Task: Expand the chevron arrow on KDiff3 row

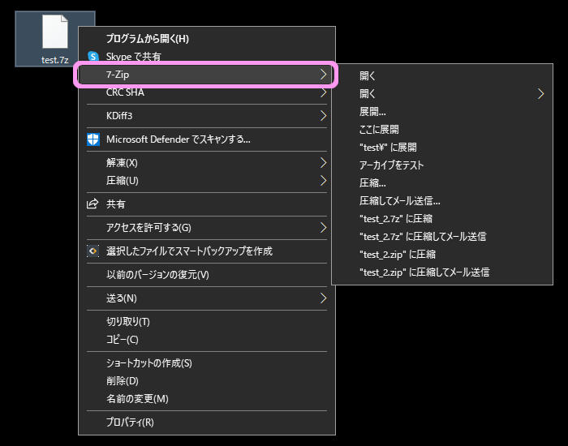Action: pos(323,116)
